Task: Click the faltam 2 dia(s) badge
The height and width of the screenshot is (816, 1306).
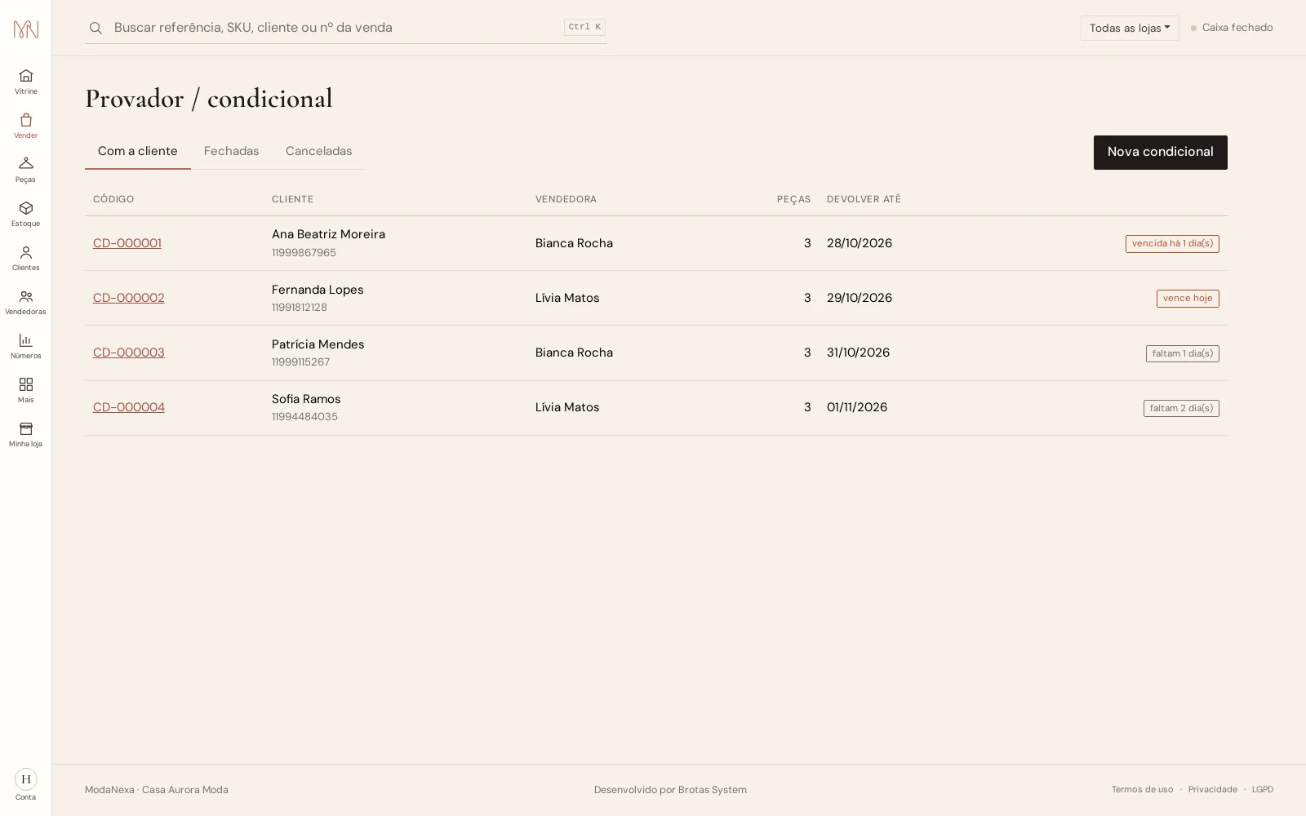Action: tap(1181, 408)
